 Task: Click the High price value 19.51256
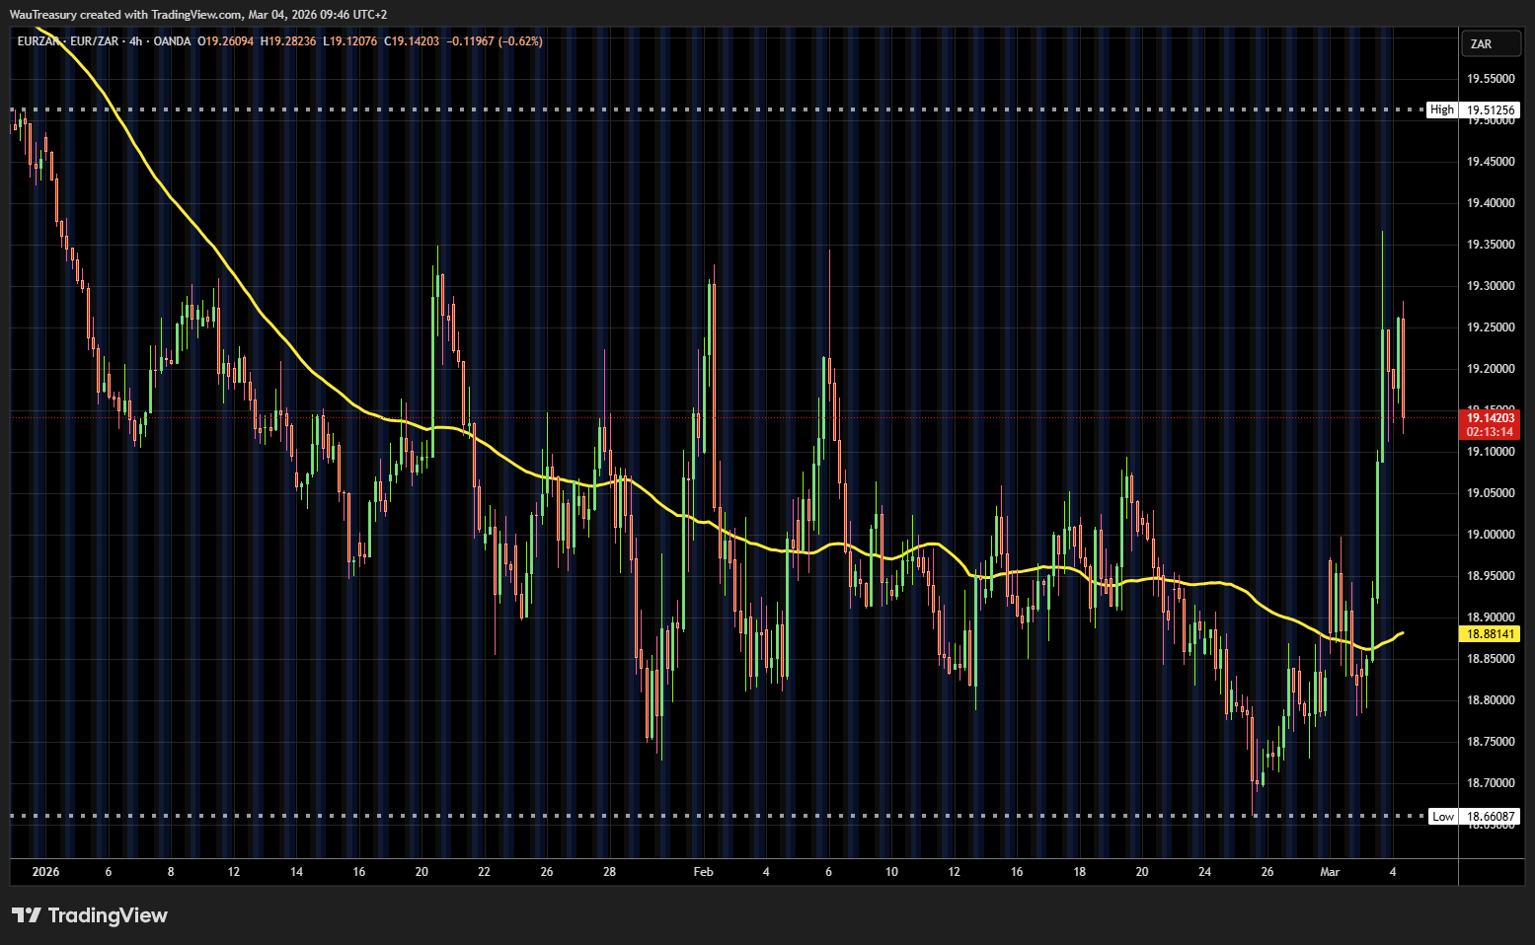[1491, 109]
